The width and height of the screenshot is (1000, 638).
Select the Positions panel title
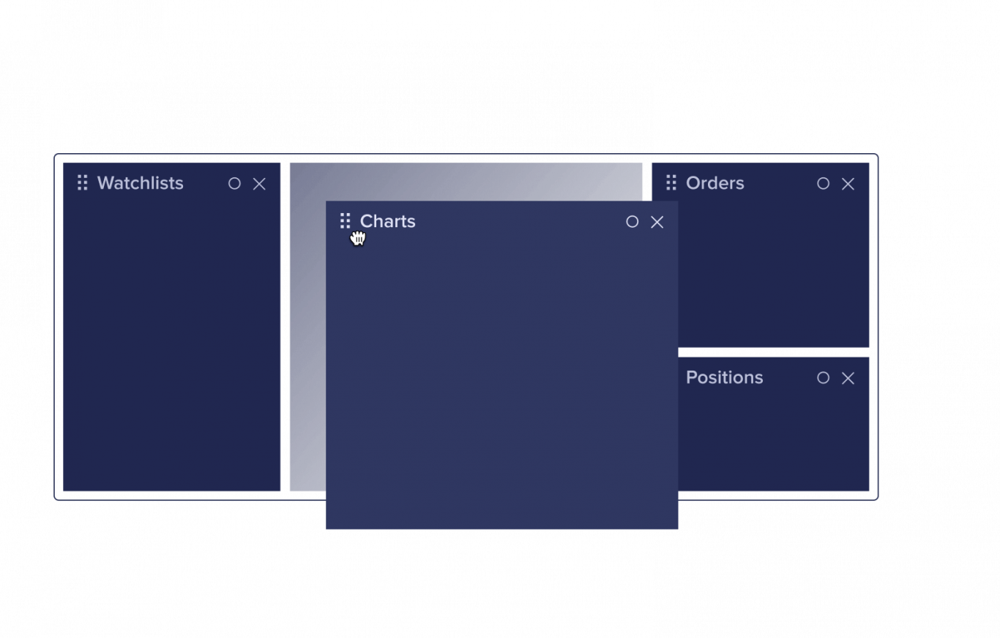724,378
